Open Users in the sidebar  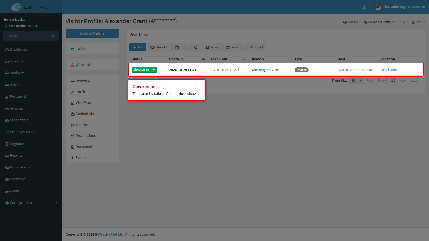[x=31, y=191]
